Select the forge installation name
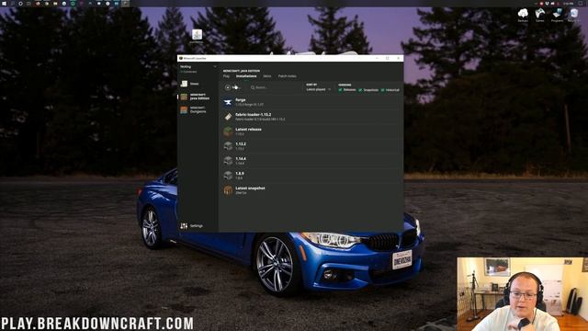Viewport: 588px width, 331px height. pyautogui.click(x=241, y=100)
